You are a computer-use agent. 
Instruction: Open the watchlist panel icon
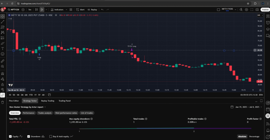tap(268, 16)
